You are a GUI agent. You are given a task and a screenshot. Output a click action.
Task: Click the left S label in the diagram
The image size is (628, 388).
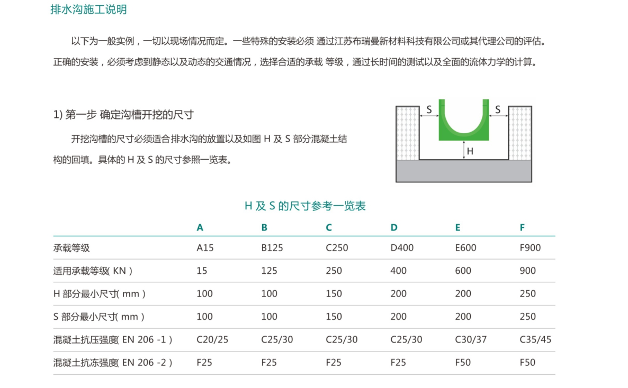pos(429,109)
